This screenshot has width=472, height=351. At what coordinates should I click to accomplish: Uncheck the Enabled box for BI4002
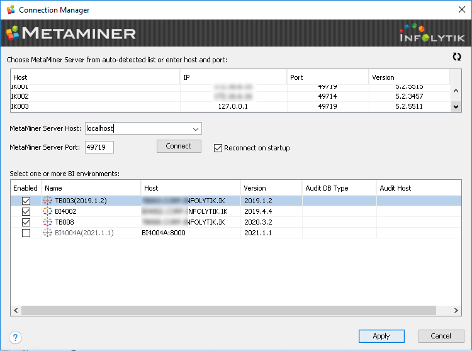[26, 211]
